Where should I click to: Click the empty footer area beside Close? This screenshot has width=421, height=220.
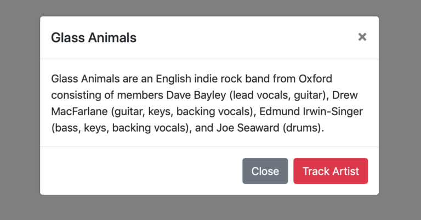coord(141,171)
